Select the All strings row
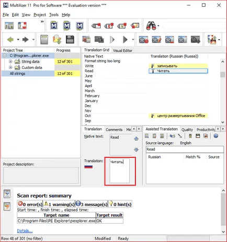Viewport: 227px width, 242px height. [41, 74]
